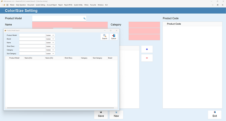Click the Name (Ch) column header
226x121 pixels.
54,58
